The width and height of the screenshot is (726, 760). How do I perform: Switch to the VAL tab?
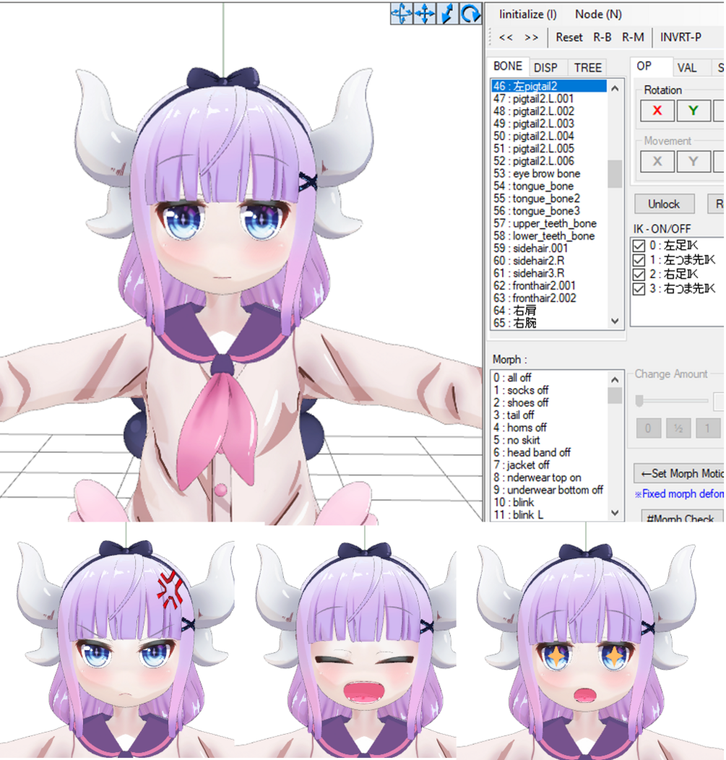pos(687,68)
